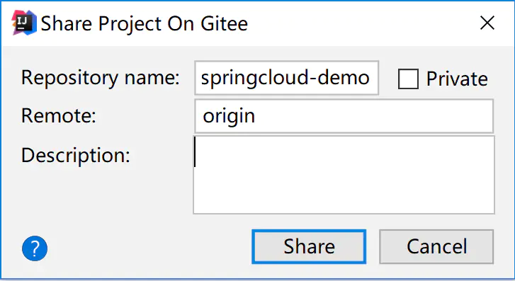Screen dimensions: 515x281
Task: Click into the Repository name field
Action: [286, 78]
